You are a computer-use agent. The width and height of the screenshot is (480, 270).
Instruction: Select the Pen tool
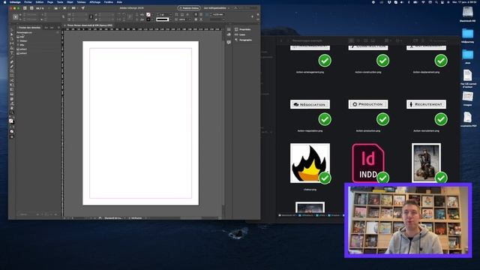point(12,62)
